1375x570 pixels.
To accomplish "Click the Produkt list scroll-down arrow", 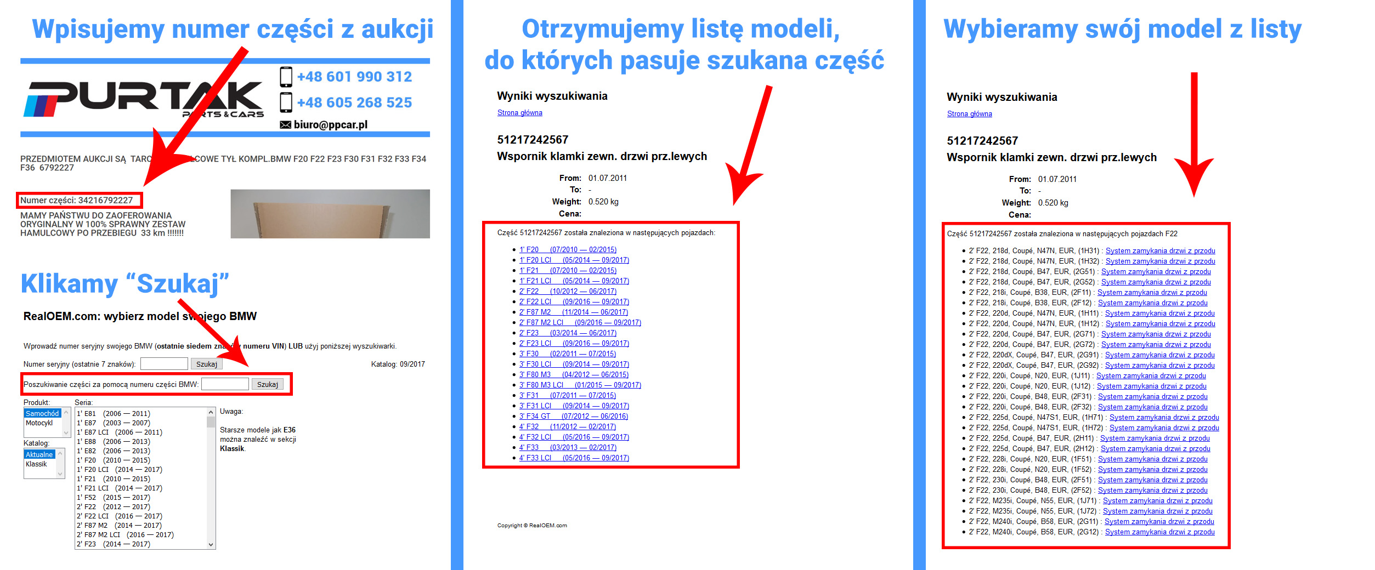I will click(66, 433).
